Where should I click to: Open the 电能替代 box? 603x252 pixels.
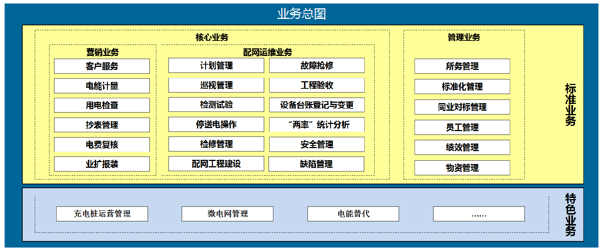pyautogui.click(x=353, y=214)
